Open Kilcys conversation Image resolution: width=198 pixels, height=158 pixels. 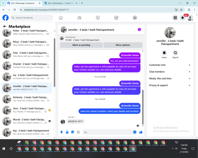tap(27, 43)
